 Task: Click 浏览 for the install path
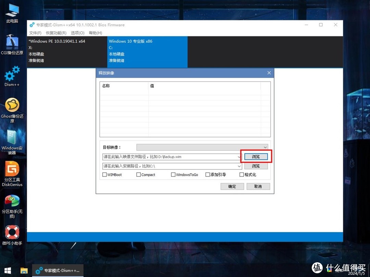(256, 166)
